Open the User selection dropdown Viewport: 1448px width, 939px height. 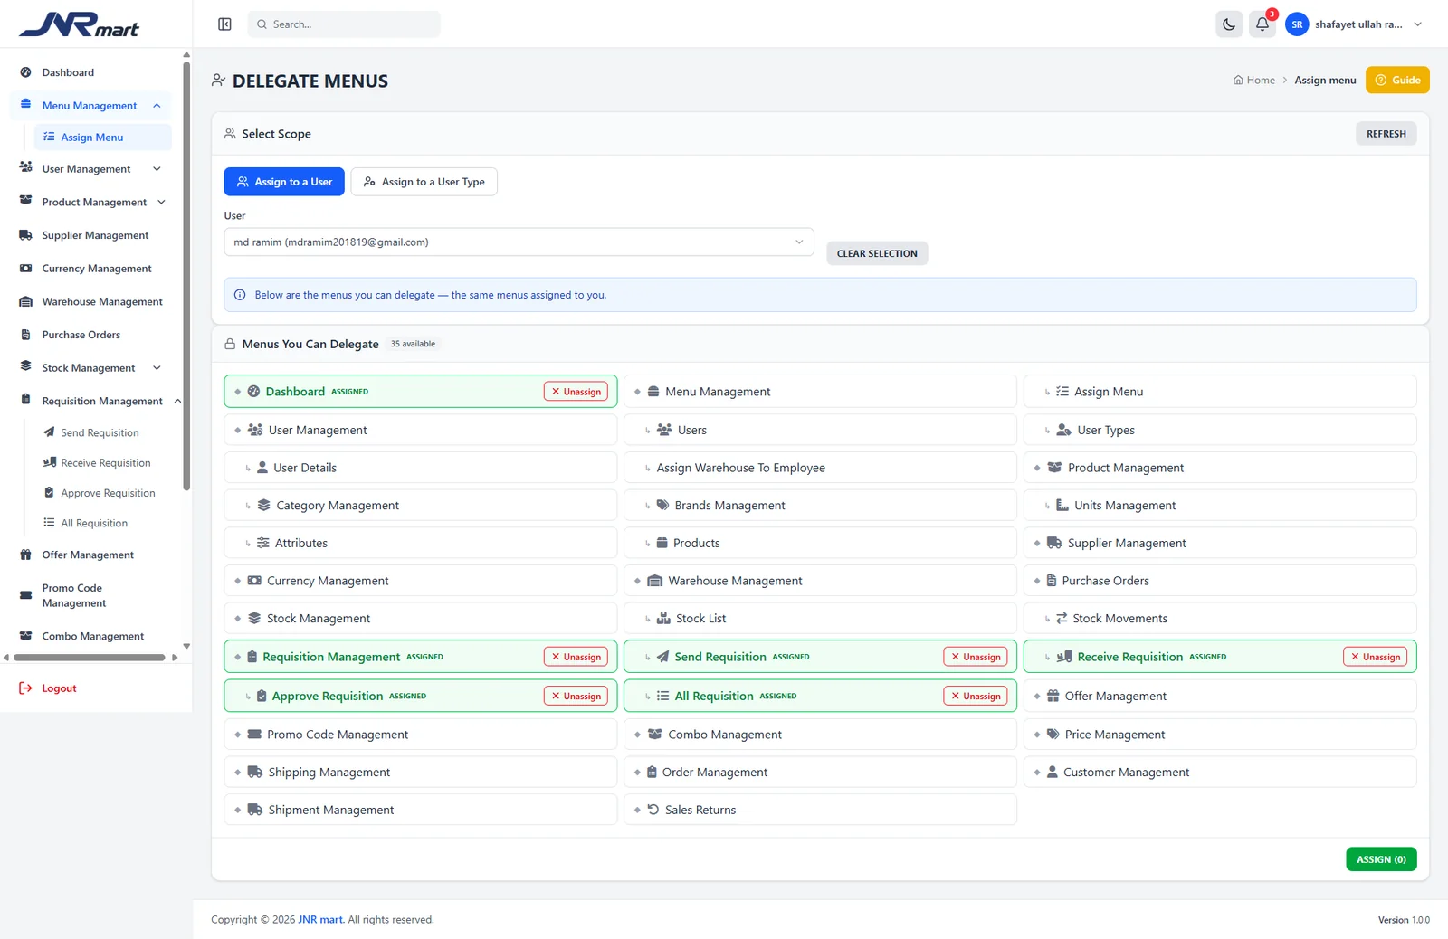click(x=519, y=242)
